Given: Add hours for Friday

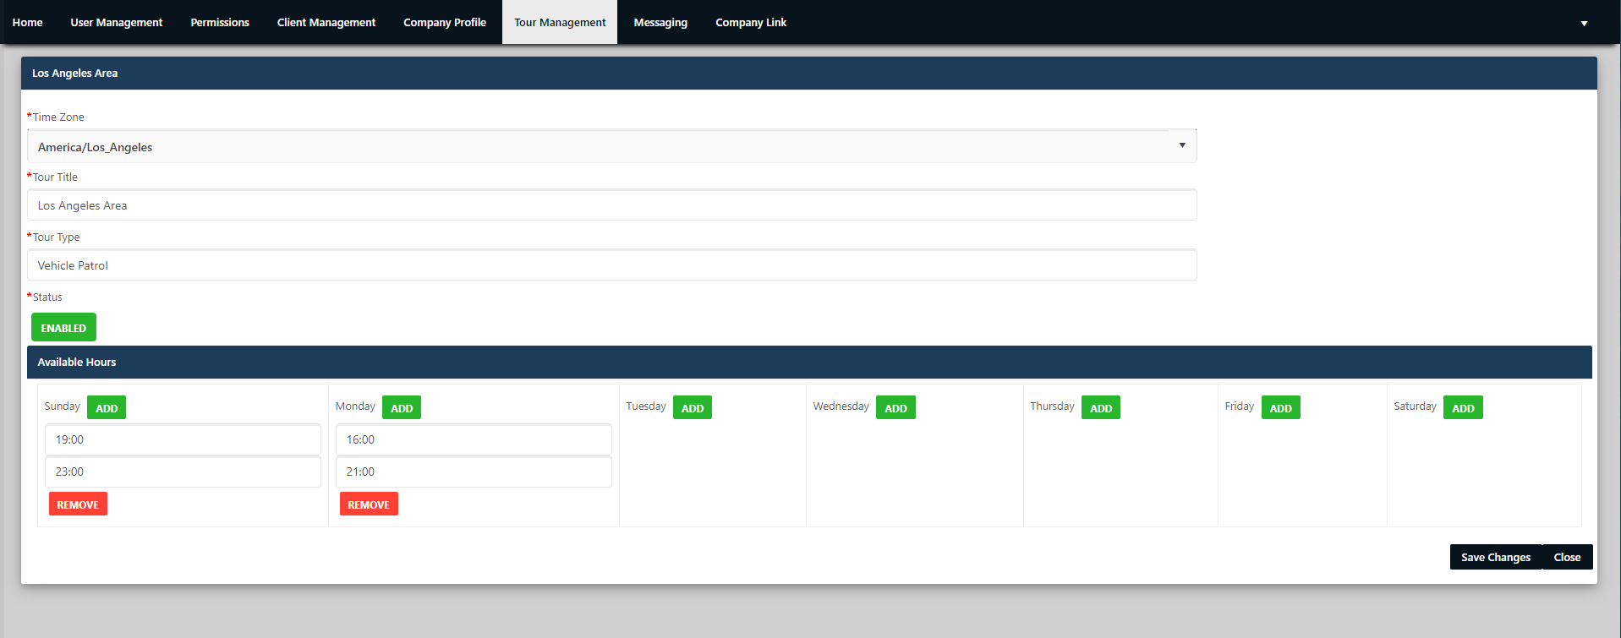Looking at the screenshot, I should 1281,408.
